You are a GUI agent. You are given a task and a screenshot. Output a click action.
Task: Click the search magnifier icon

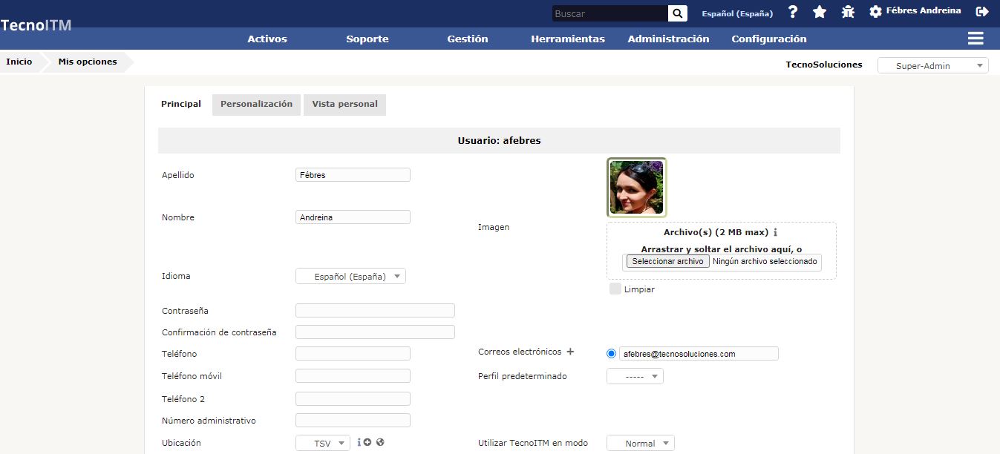677,13
